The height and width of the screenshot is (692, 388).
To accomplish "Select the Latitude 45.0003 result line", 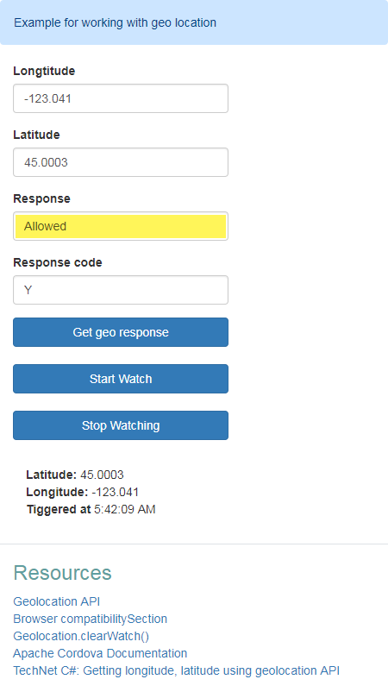I will point(75,475).
